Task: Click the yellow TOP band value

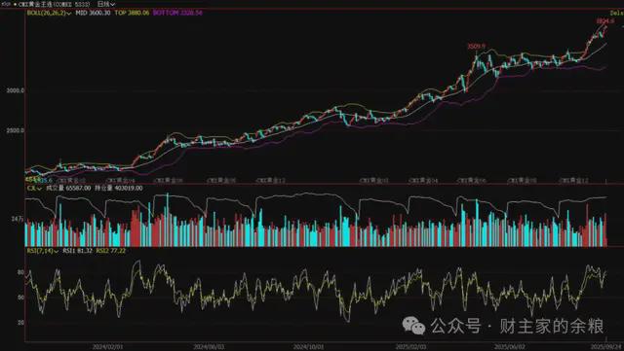Action: [133, 13]
